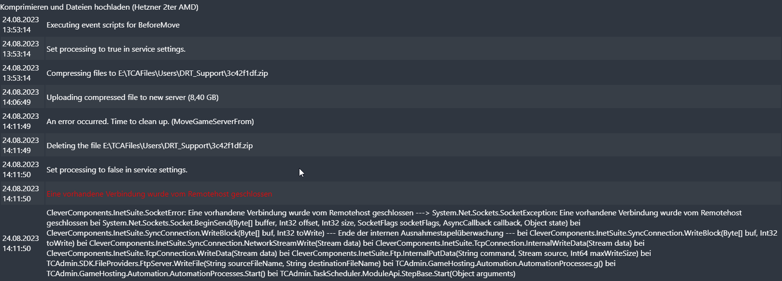Click the red 'Eine vorhandene Verbindung' error message

click(159, 194)
